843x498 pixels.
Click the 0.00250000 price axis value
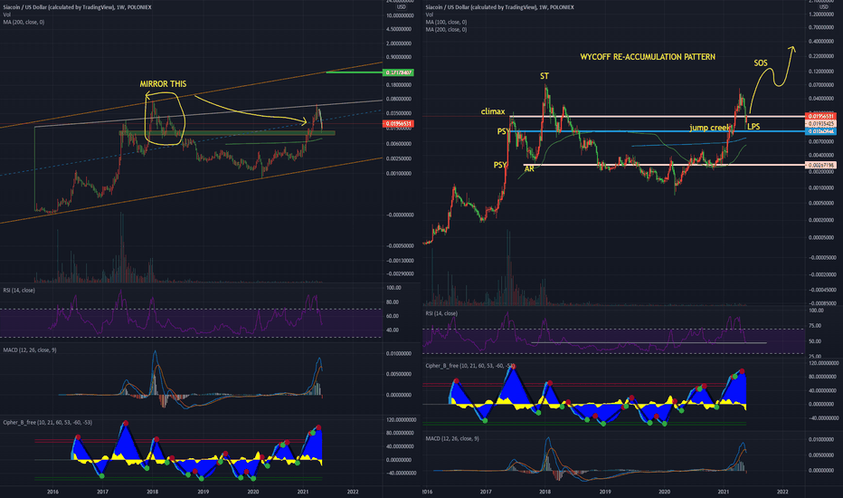pos(400,158)
